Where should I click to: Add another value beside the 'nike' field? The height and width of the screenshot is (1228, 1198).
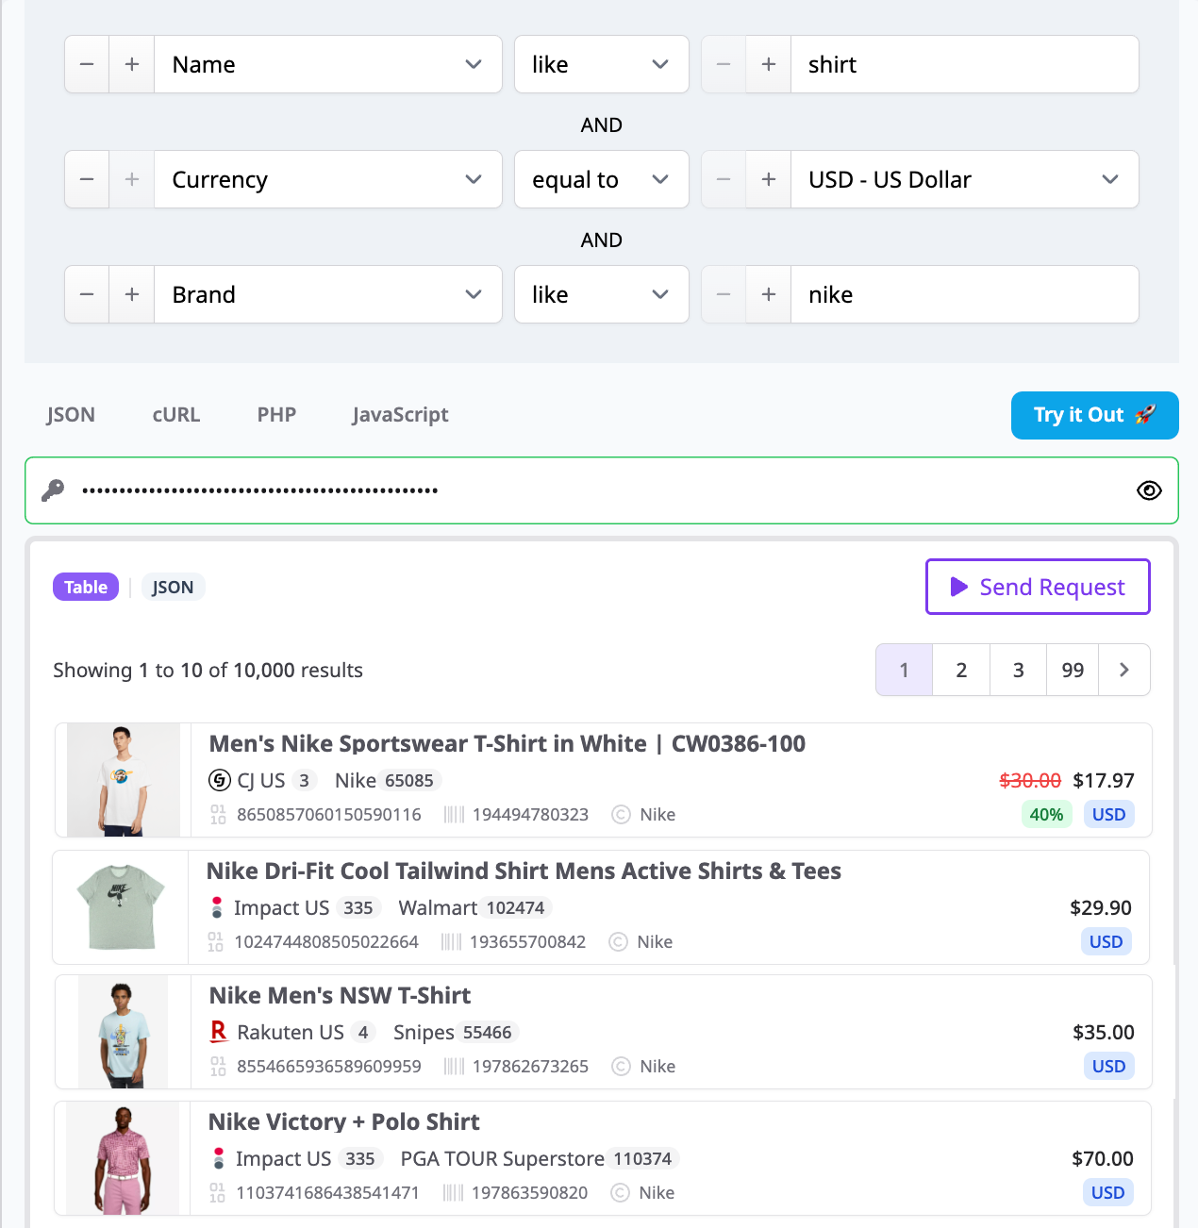tap(769, 294)
